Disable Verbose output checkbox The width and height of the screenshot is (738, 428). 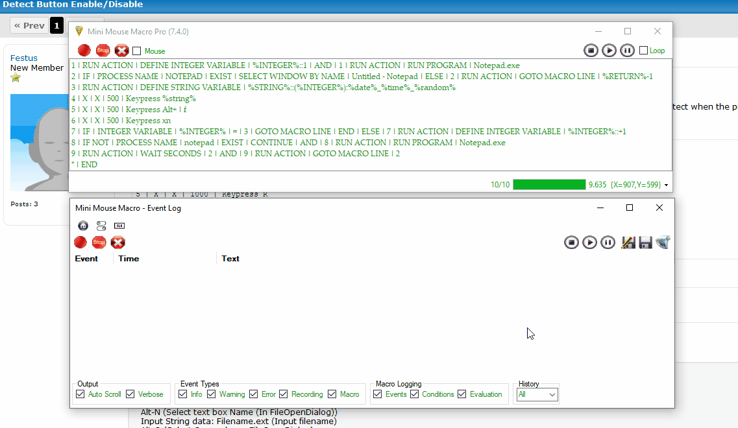130,394
